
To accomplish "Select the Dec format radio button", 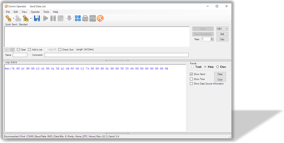I will click(217, 67).
